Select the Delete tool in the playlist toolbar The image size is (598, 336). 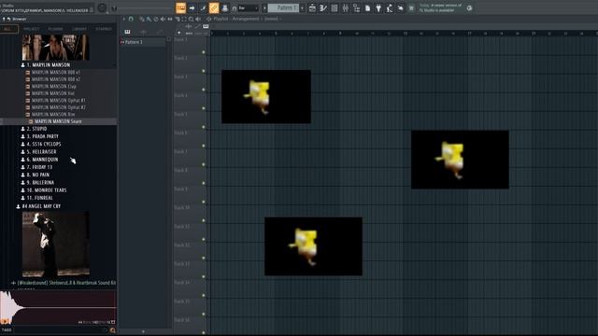(x=156, y=19)
